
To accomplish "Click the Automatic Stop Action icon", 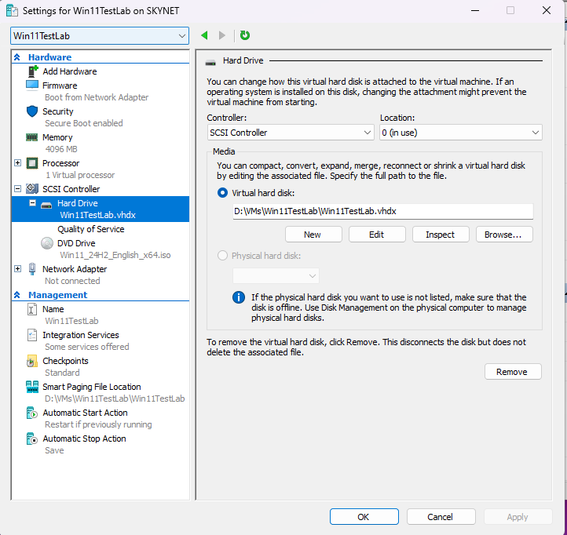I will (x=32, y=439).
